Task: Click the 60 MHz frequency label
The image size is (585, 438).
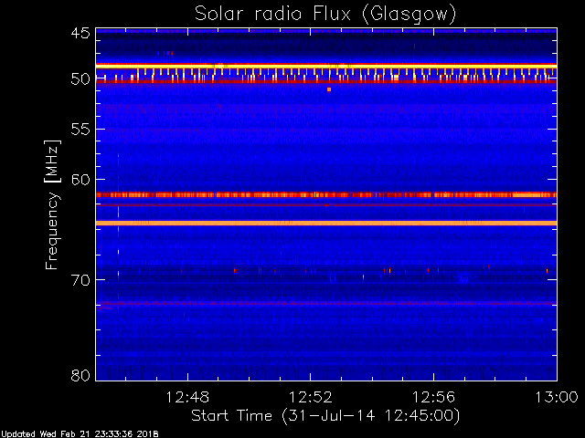Action: click(x=80, y=180)
